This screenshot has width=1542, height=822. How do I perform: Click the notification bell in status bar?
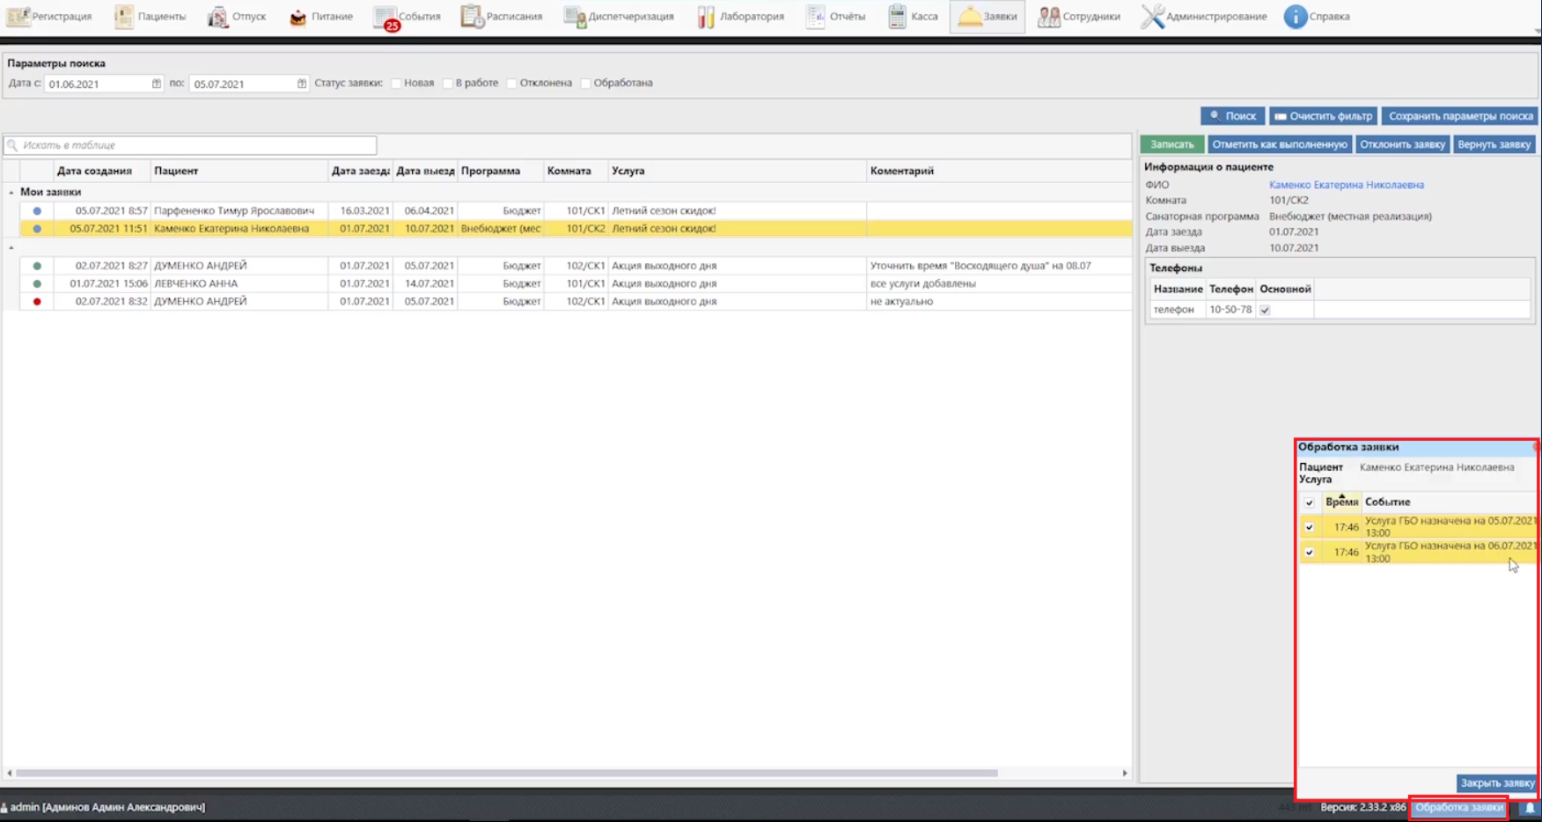click(1530, 808)
